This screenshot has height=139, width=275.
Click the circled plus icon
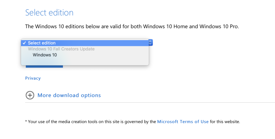[30, 95]
